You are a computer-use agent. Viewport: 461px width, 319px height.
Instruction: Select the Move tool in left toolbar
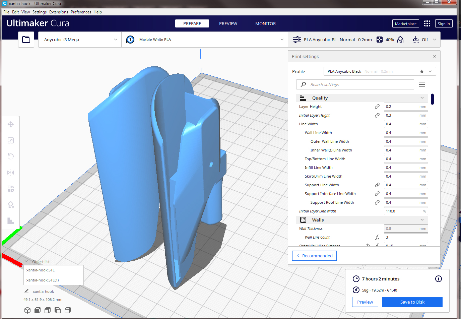coord(11,124)
